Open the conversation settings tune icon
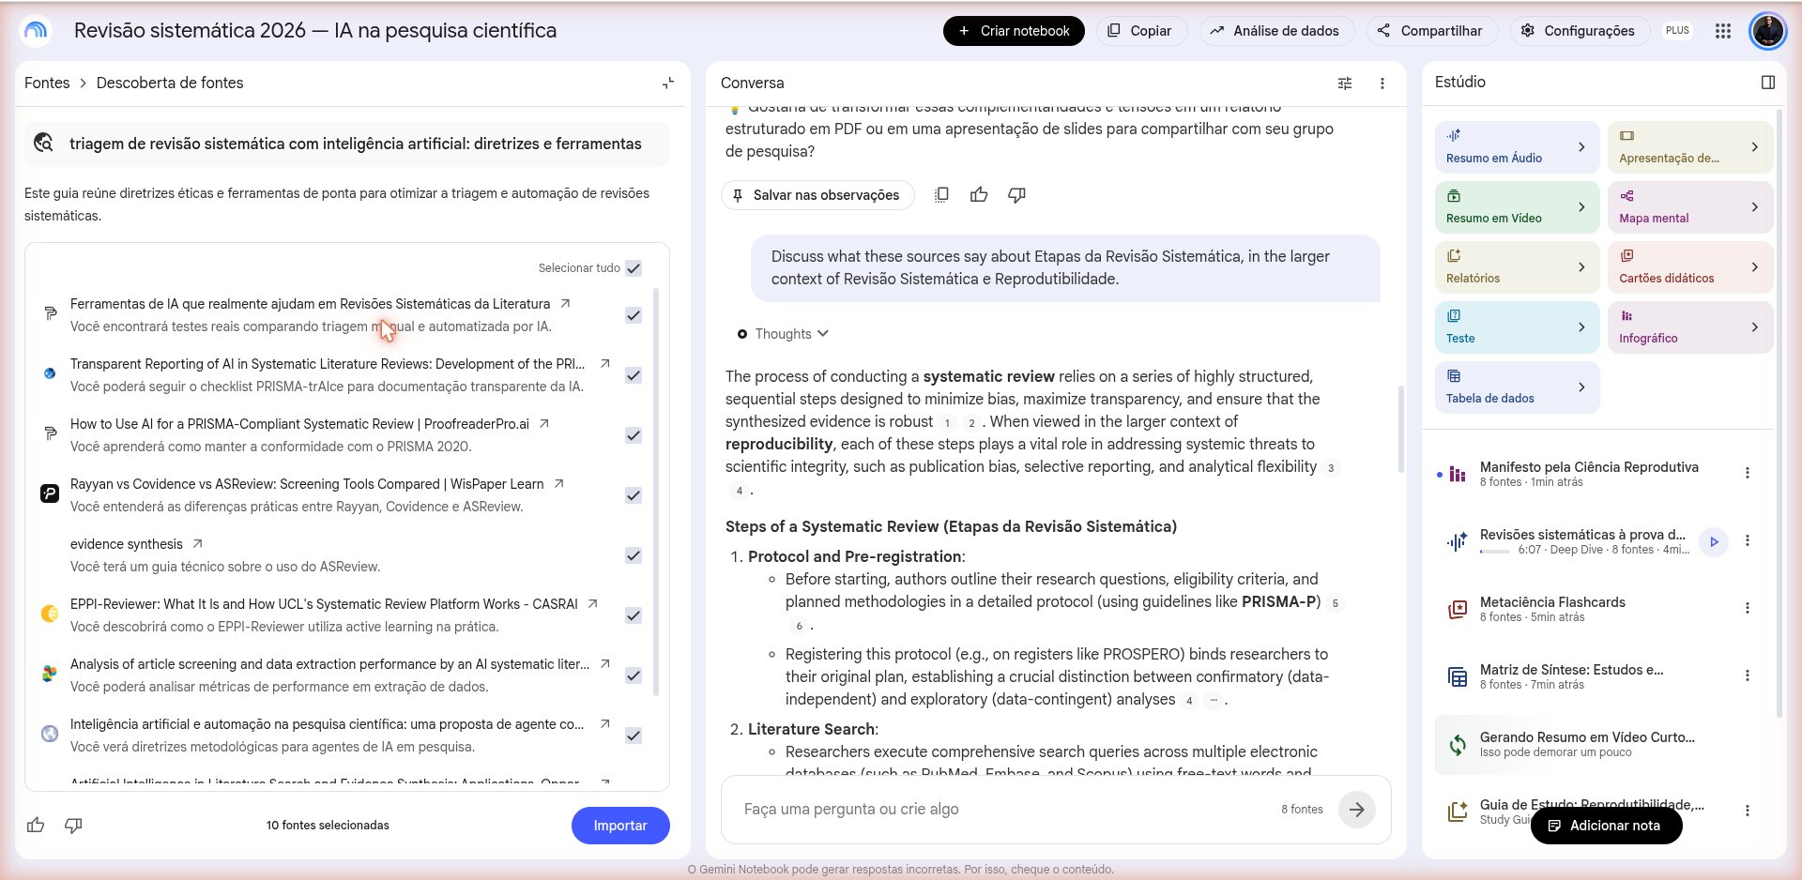 (x=1345, y=83)
